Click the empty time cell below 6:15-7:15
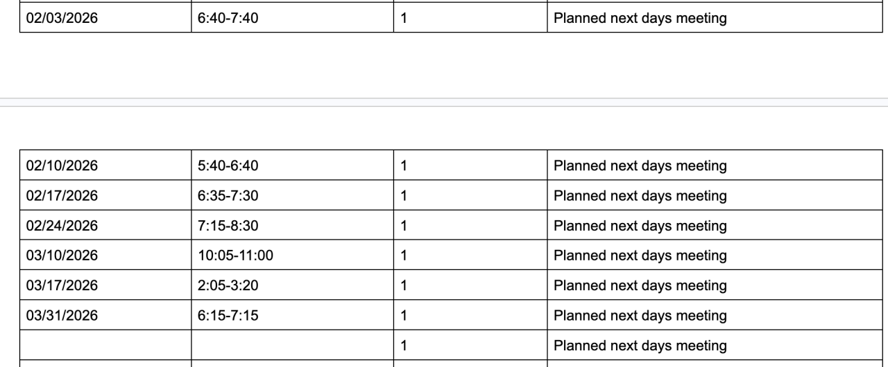Image resolution: width=888 pixels, height=367 pixels. coord(292,346)
